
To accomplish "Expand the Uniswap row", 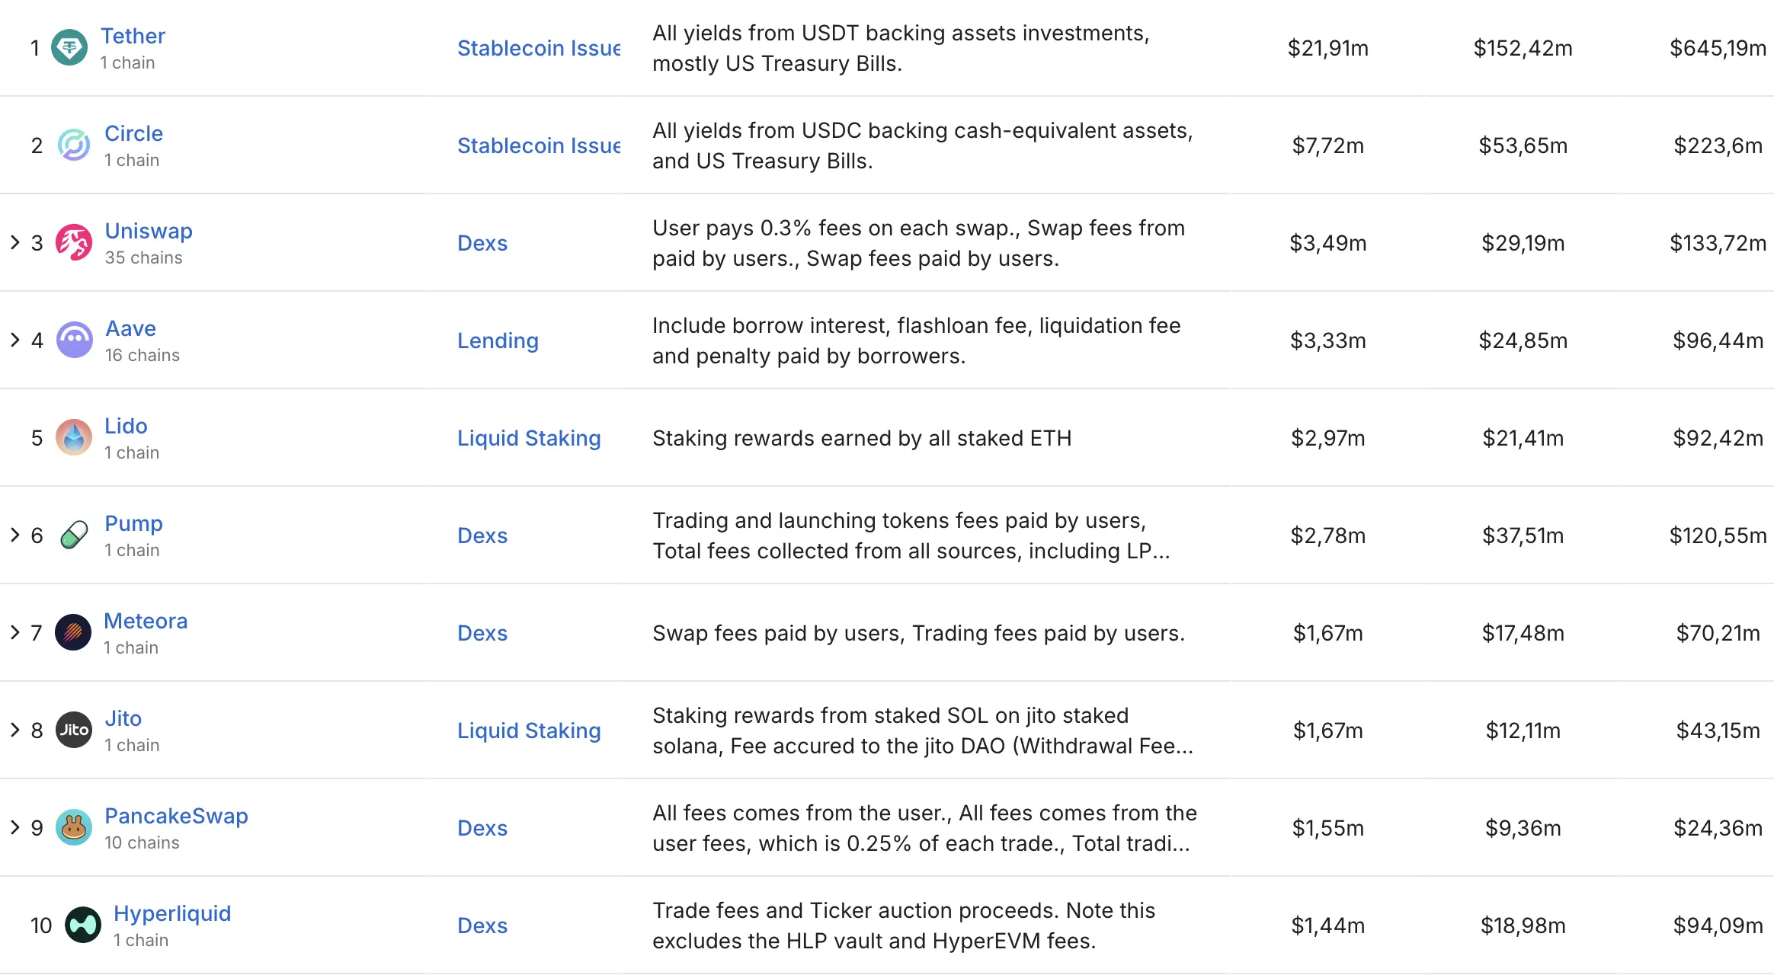I will click(x=15, y=242).
